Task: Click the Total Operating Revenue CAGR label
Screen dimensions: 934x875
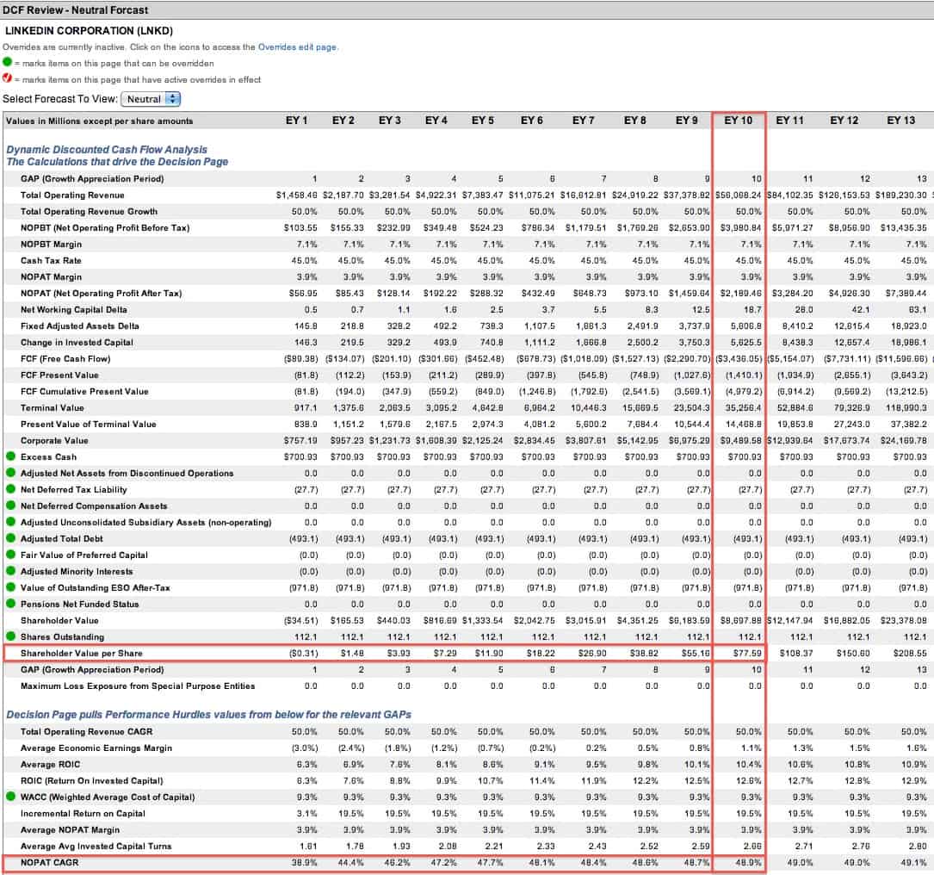Action: pyautogui.click(x=86, y=731)
